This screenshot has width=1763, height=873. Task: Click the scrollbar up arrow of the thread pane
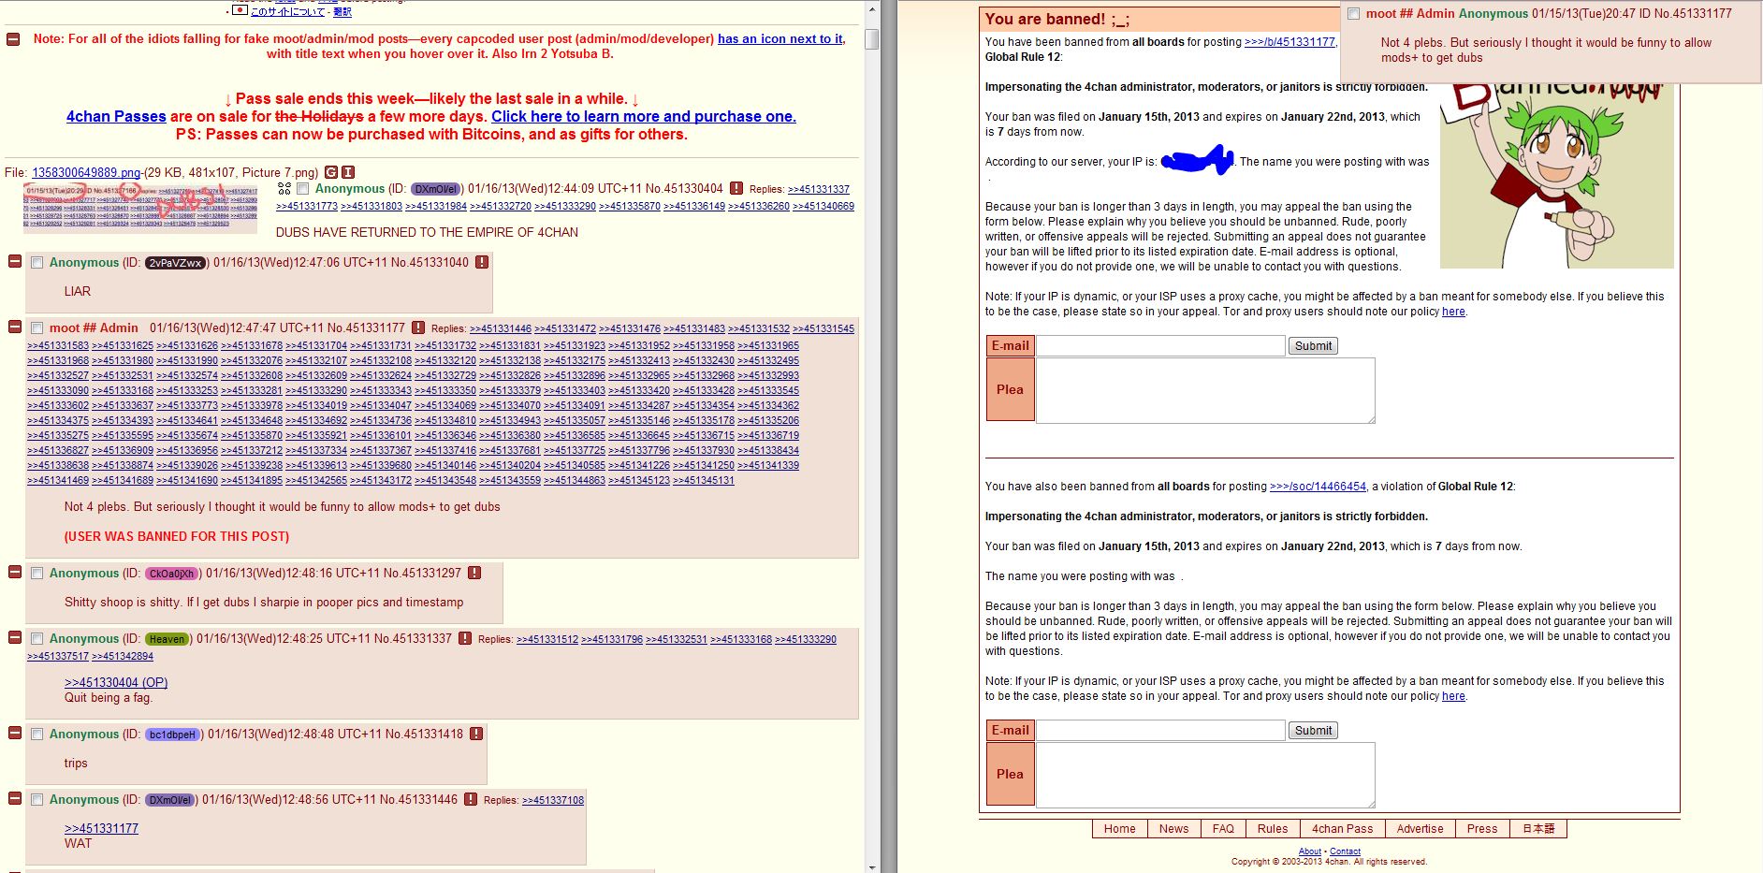(x=872, y=8)
